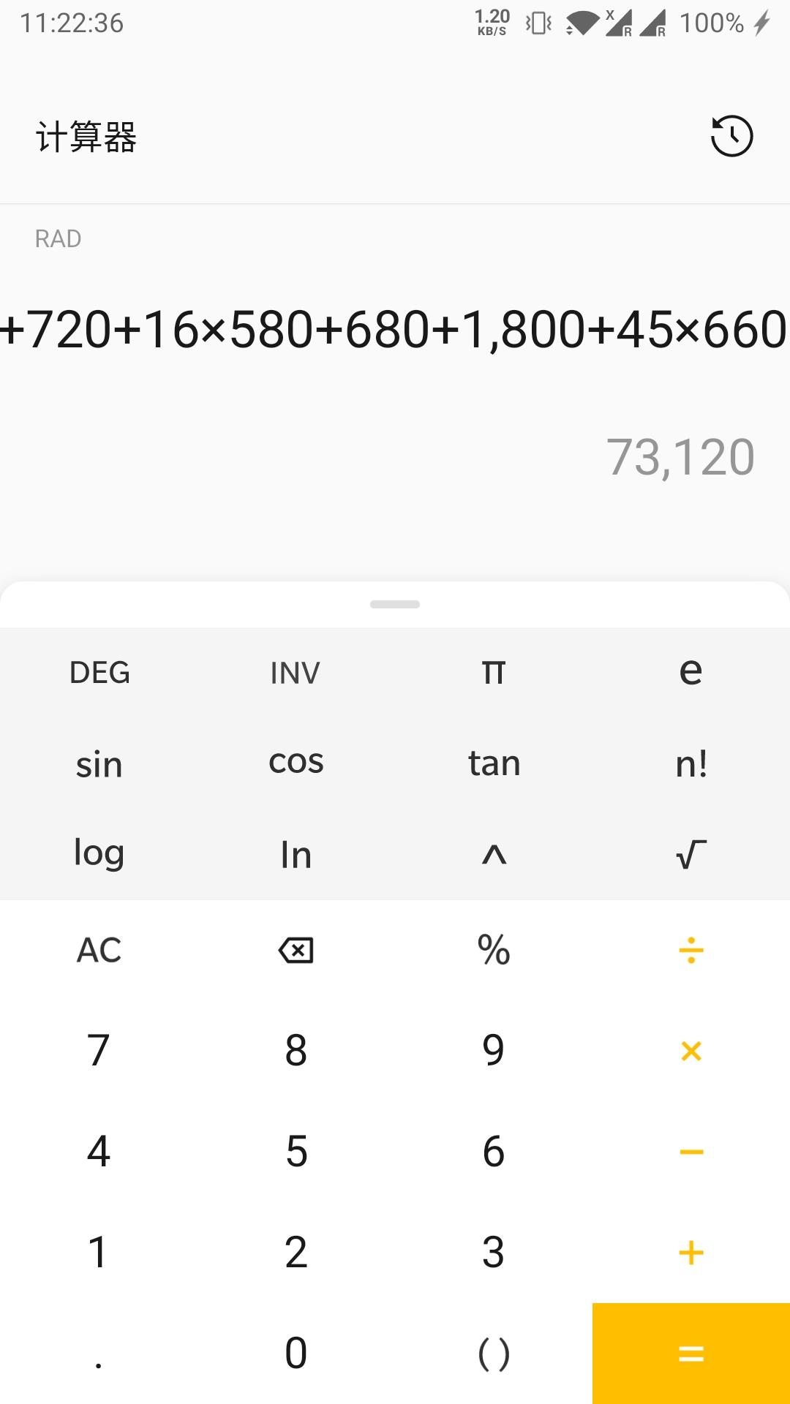The height and width of the screenshot is (1404, 790).
Task: Tap the digit 7 key
Action: [99, 1051]
